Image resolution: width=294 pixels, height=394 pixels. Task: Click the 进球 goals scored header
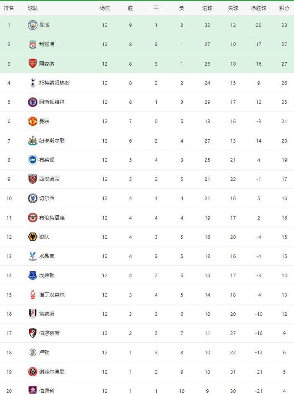(207, 8)
